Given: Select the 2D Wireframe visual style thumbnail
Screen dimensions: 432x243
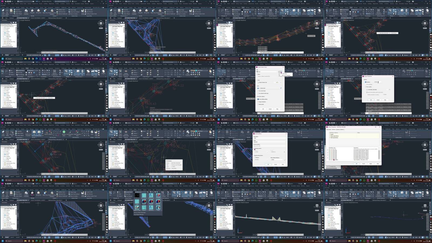Looking at the screenshot, I should [x=137, y=196].
